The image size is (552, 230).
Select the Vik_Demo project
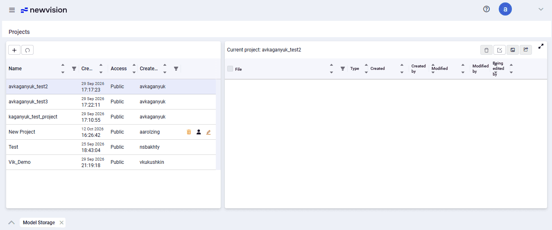point(20,162)
